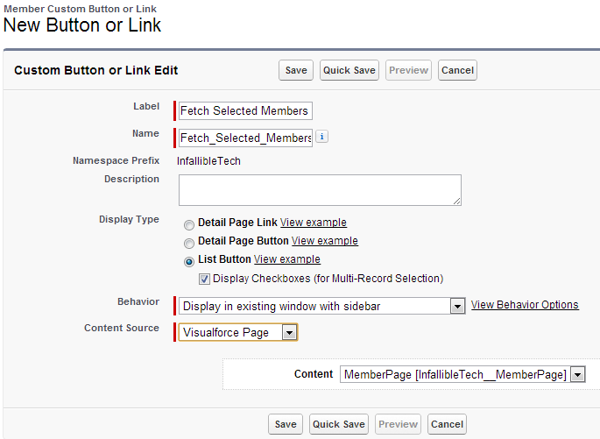Open View example link for Detail Page Link

point(314,223)
